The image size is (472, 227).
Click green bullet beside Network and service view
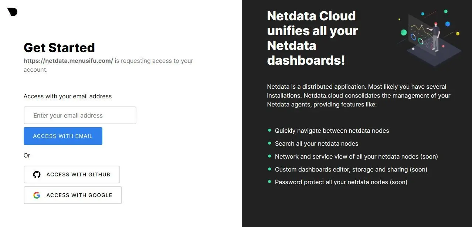269,156
